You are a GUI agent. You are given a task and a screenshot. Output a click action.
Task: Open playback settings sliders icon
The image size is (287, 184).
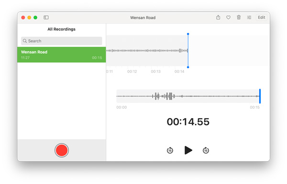249,18
